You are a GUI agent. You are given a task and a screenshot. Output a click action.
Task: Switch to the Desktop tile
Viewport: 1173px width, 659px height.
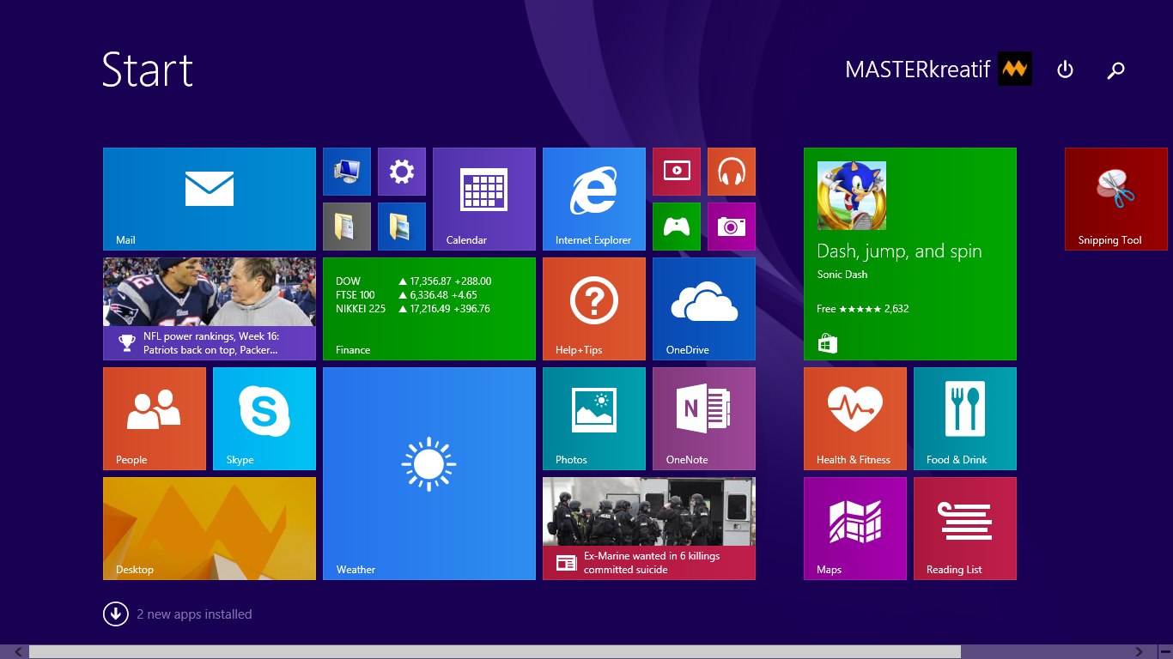[x=209, y=528]
